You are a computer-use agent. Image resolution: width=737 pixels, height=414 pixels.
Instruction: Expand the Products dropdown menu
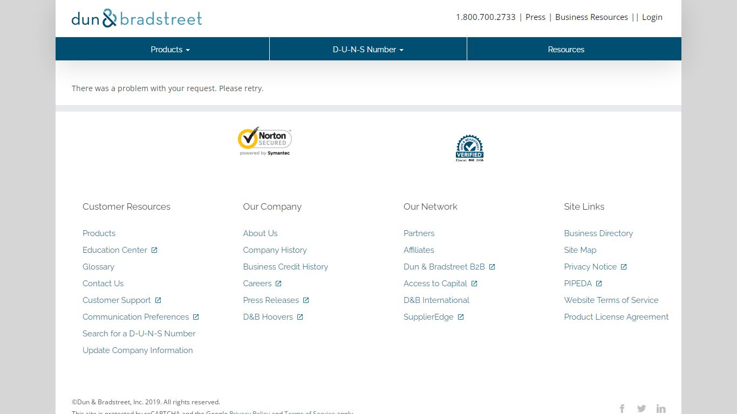coord(170,49)
